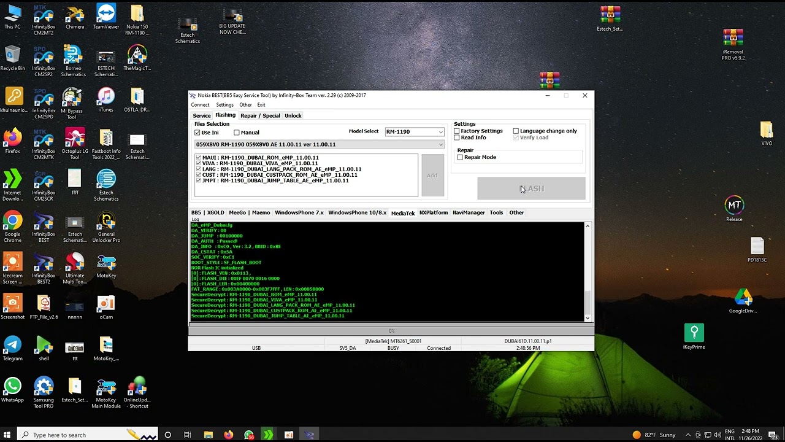Click the flashing progress bar at 0%

click(391, 331)
